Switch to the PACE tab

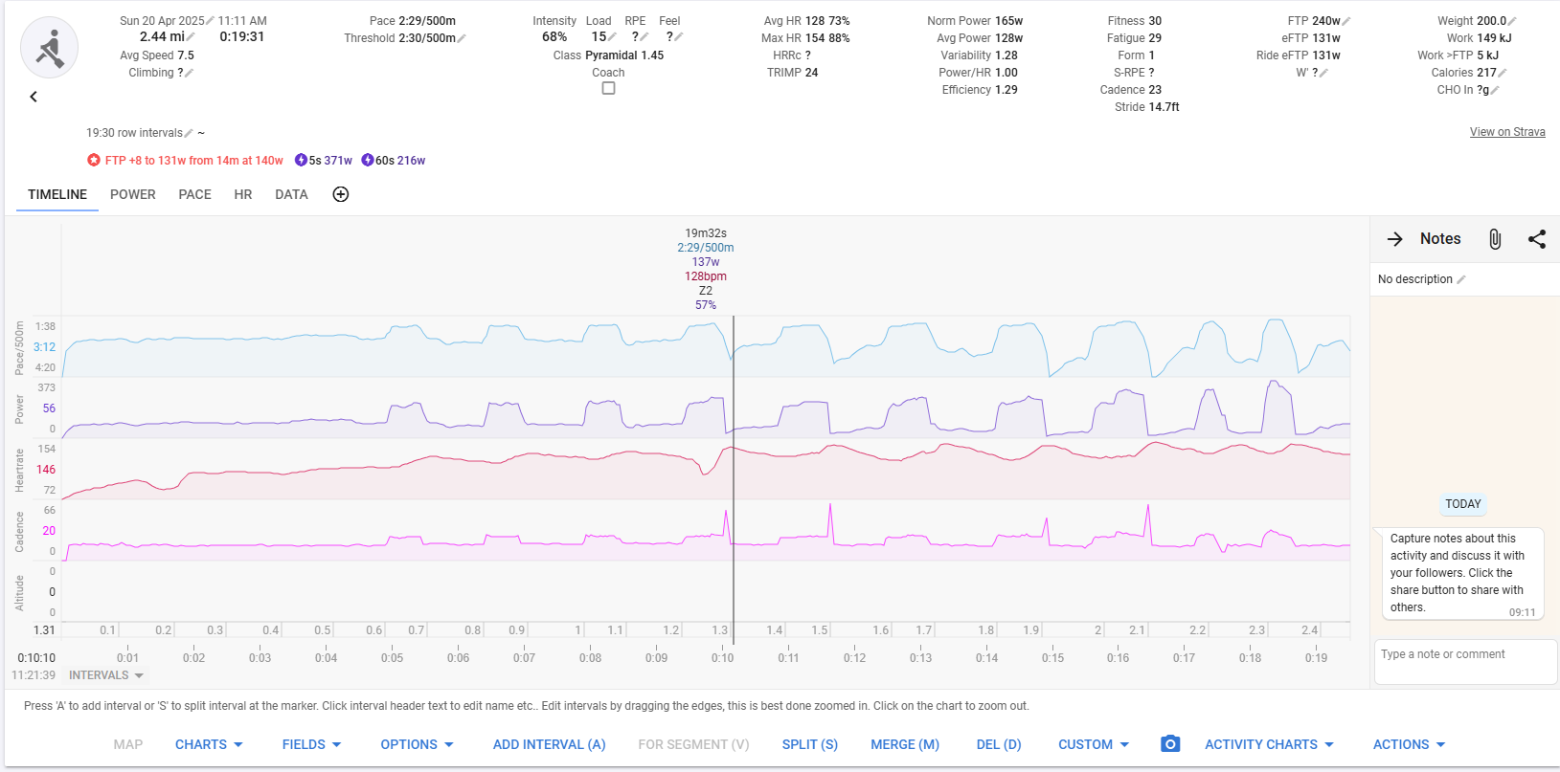194,194
